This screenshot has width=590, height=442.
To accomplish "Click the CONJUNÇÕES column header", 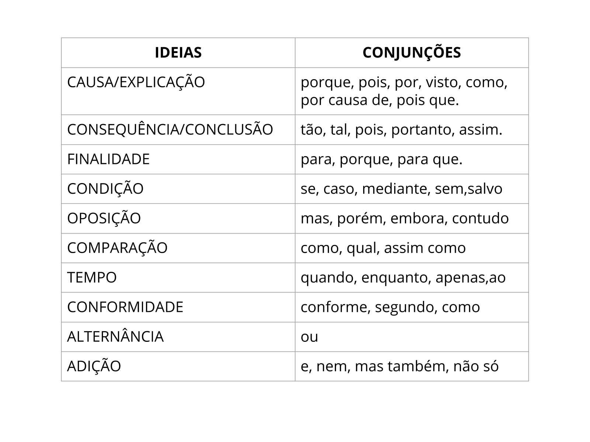I will click(x=412, y=53).
